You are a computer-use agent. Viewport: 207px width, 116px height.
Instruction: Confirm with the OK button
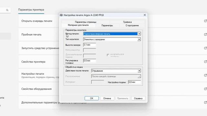(92, 98)
